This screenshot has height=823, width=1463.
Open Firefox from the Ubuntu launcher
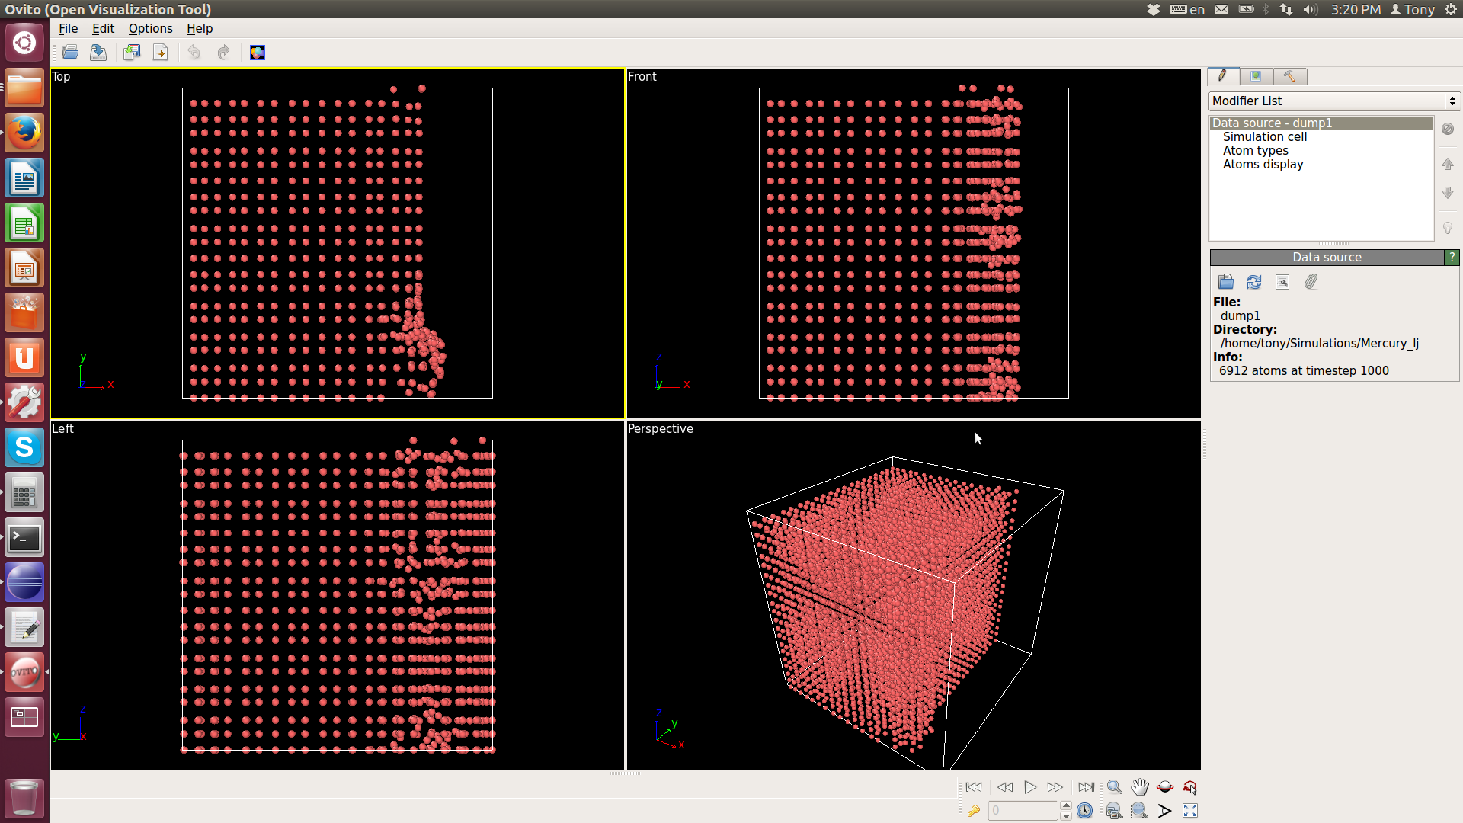pos(24,133)
